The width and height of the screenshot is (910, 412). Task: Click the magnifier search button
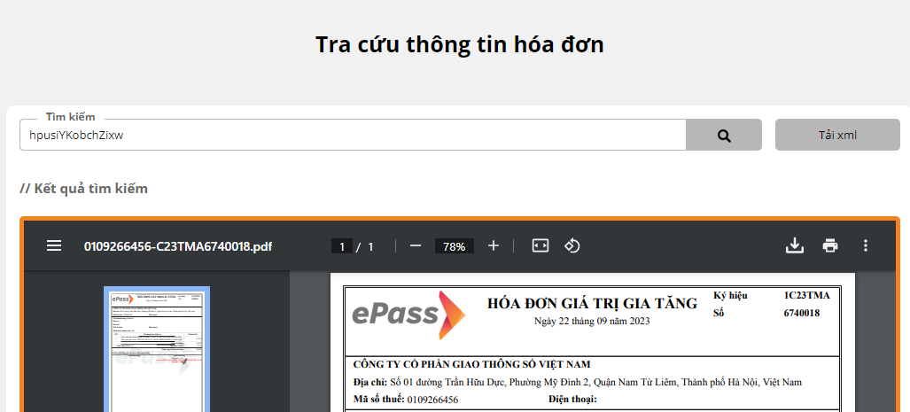pyautogui.click(x=724, y=136)
